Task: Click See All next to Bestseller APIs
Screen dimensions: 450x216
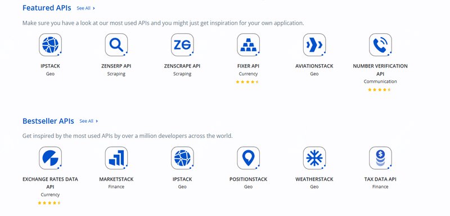Action: tap(89, 121)
